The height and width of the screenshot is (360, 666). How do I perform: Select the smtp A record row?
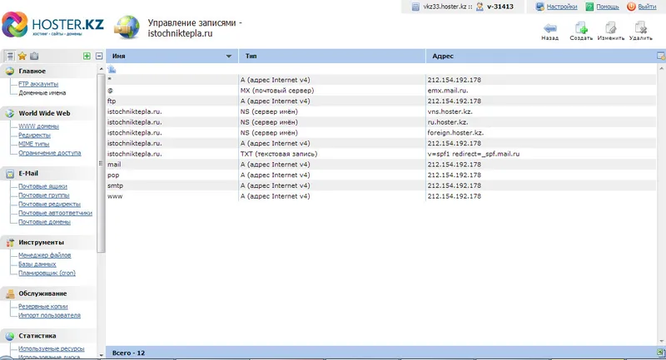coord(381,185)
